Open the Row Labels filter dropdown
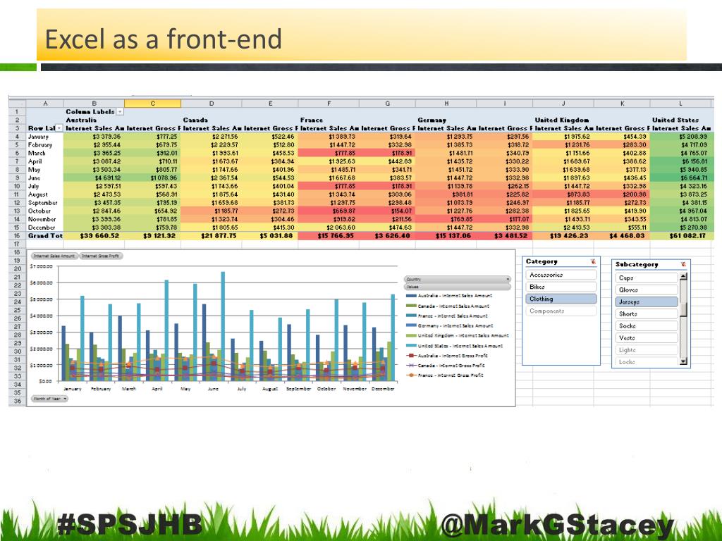Viewport: 722px width, 541px height. click(59, 128)
